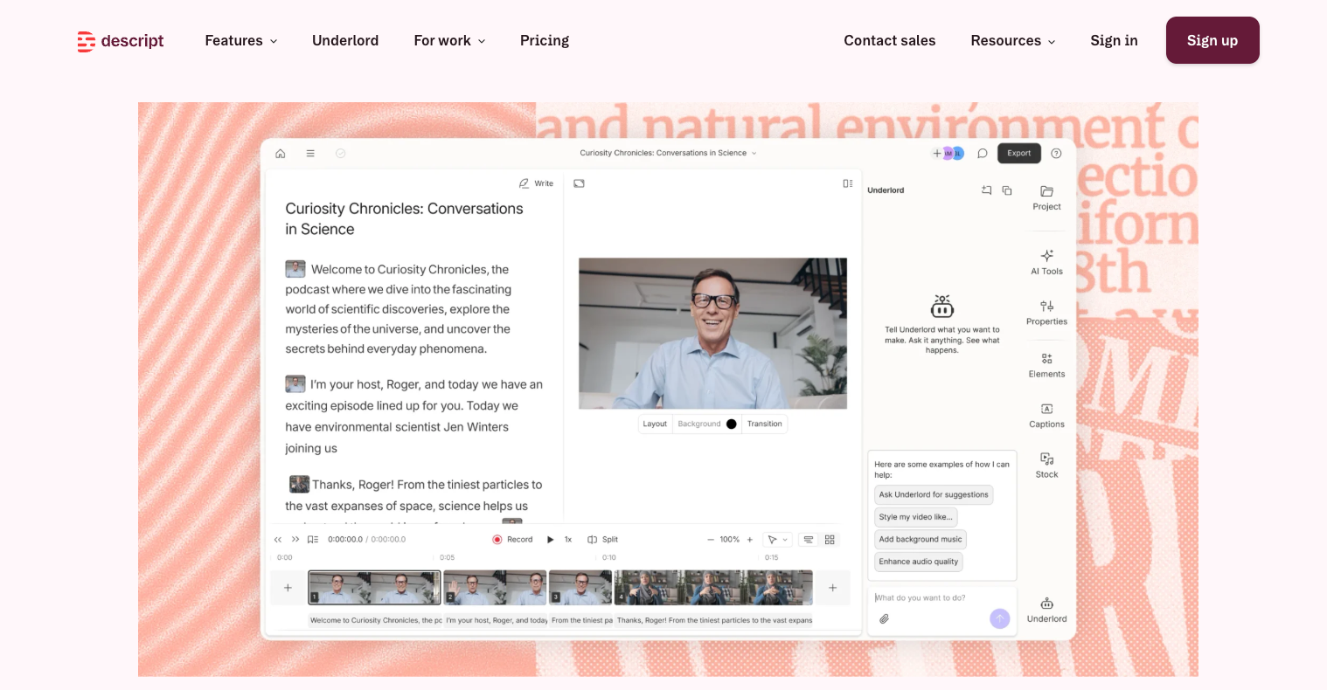Pick the black Background color swatch
The width and height of the screenshot is (1327, 690).
coord(732,424)
